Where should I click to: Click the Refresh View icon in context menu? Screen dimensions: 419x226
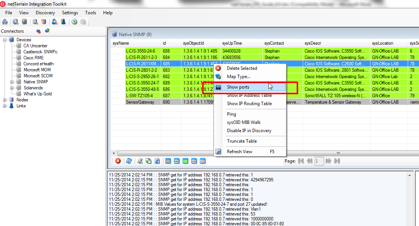click(x=218, y=152)
